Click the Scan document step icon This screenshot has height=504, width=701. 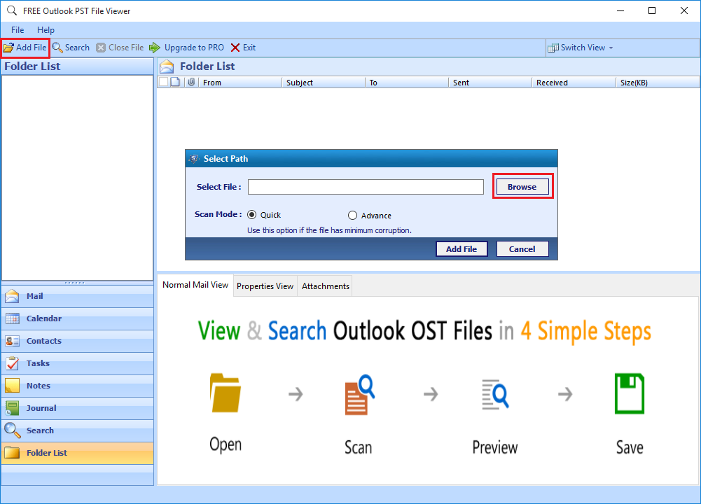(x=359, y=395)
